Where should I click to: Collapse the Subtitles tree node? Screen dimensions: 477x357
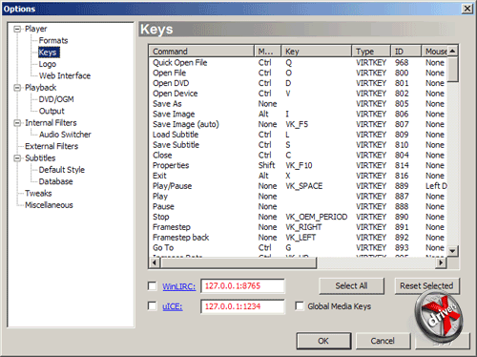[17, 158]
